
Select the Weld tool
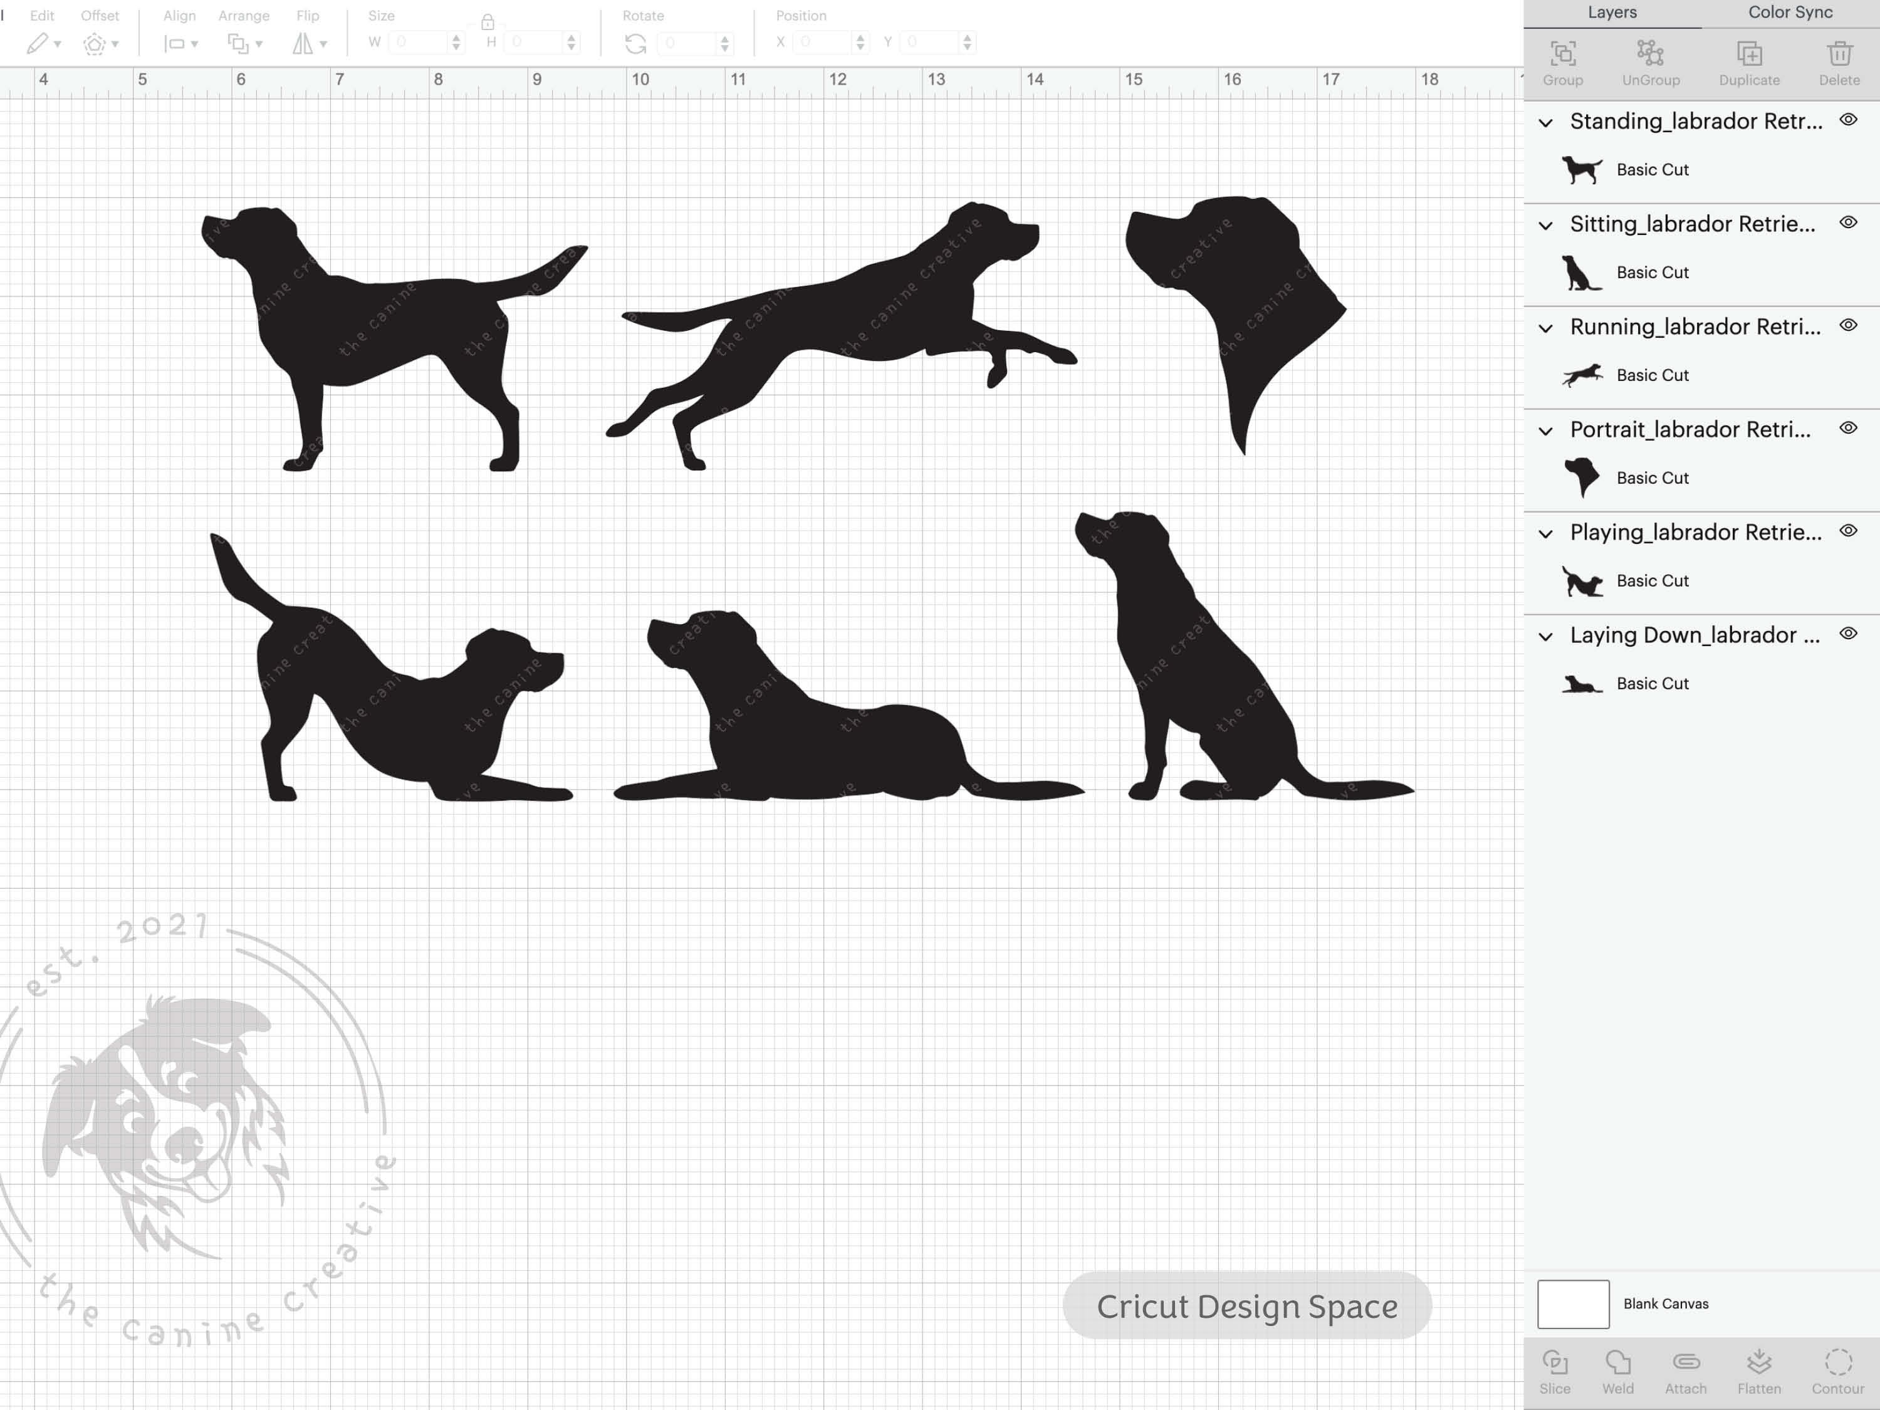tap(1618, 1362)
